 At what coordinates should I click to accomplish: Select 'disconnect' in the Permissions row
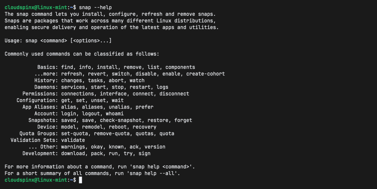pyautogui.click(x=174, y=94)
